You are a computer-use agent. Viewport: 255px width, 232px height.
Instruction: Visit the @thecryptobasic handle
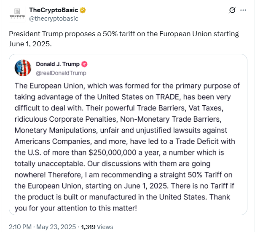pos(54,19)
